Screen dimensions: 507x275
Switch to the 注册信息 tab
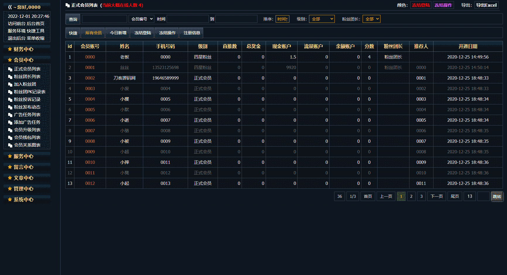[x=192, y=33]
